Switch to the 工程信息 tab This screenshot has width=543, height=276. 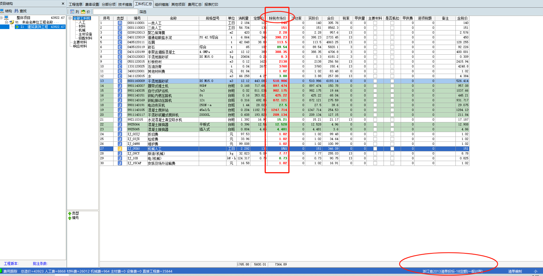[x=76, y=4]
